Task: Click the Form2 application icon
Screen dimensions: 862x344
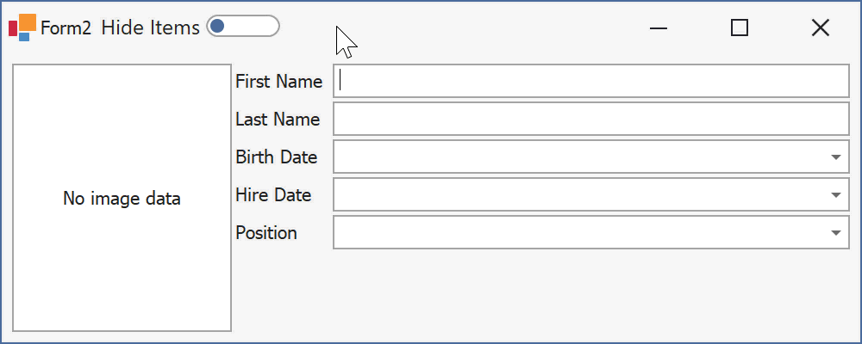Action: click(x=22, y=28)
